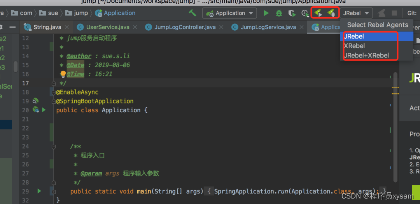Start debugging with the green bug icon
The image size is (420, 204).
tap(279, 13)
